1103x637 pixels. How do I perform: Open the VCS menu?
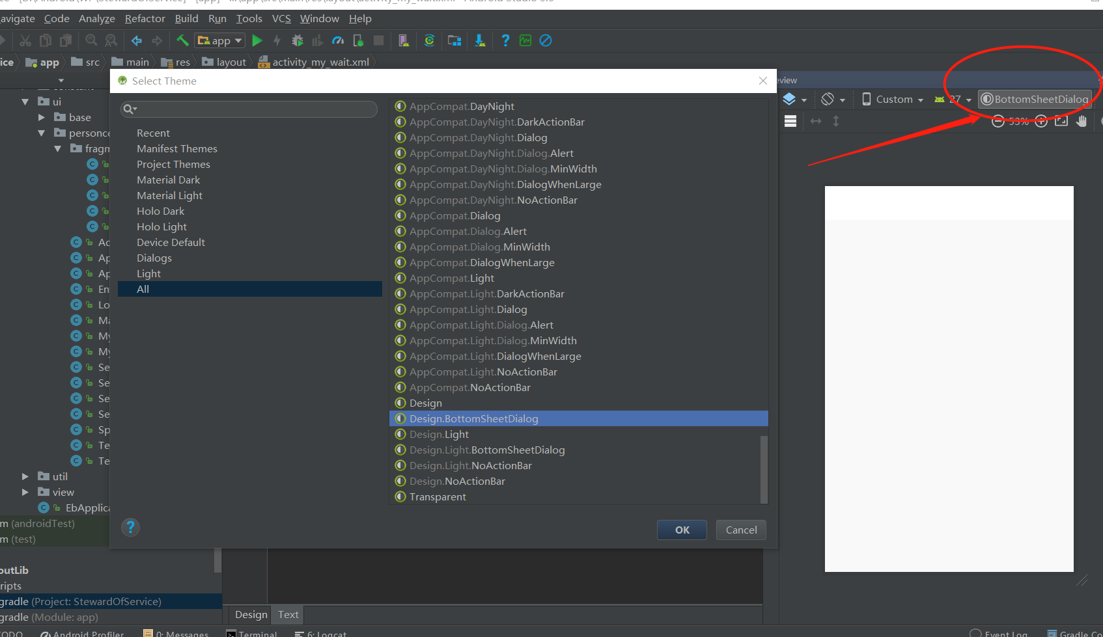[x=281, y=19]
